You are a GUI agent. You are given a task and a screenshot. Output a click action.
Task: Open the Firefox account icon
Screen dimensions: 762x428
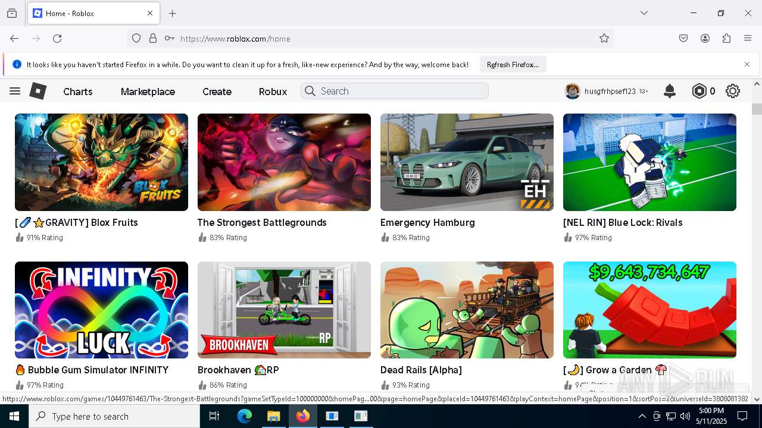click(705, 38)
